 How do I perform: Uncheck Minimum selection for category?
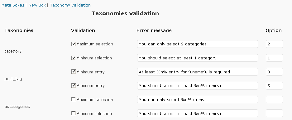[x=73, y=58]
